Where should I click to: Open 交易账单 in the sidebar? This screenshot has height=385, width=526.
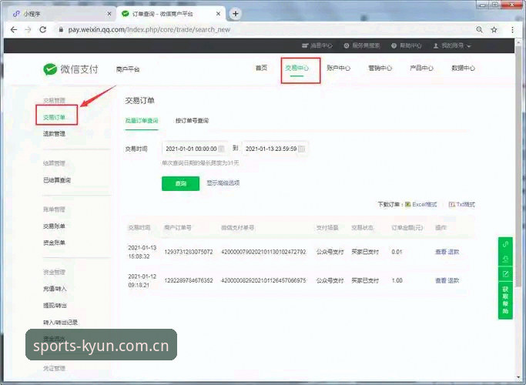(54, 226)
